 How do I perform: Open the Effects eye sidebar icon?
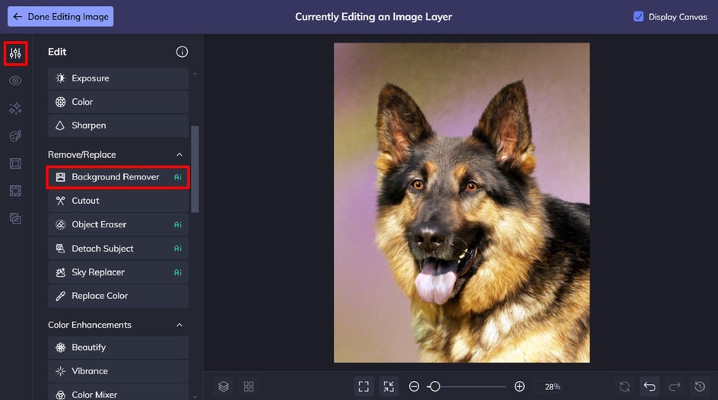15,81
